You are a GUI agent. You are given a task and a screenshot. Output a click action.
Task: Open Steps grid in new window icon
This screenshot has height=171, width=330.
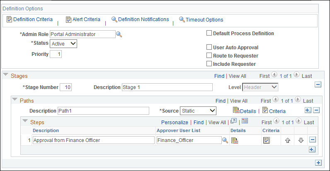[233, 121]
